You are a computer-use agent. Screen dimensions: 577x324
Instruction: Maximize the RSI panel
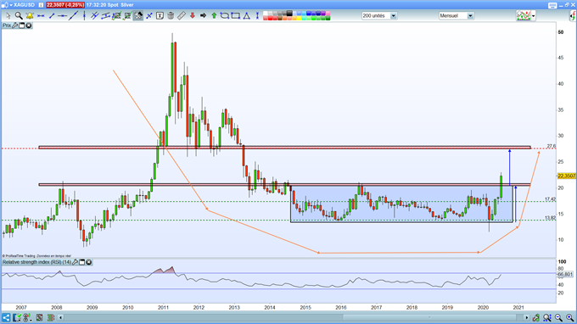[x=82, y=262]
